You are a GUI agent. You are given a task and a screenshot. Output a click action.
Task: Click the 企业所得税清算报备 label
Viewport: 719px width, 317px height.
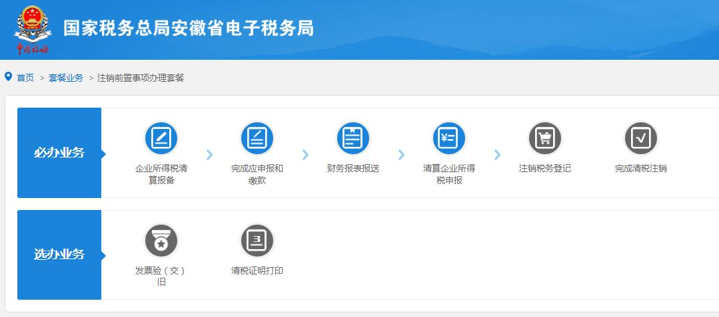point(161,174)
